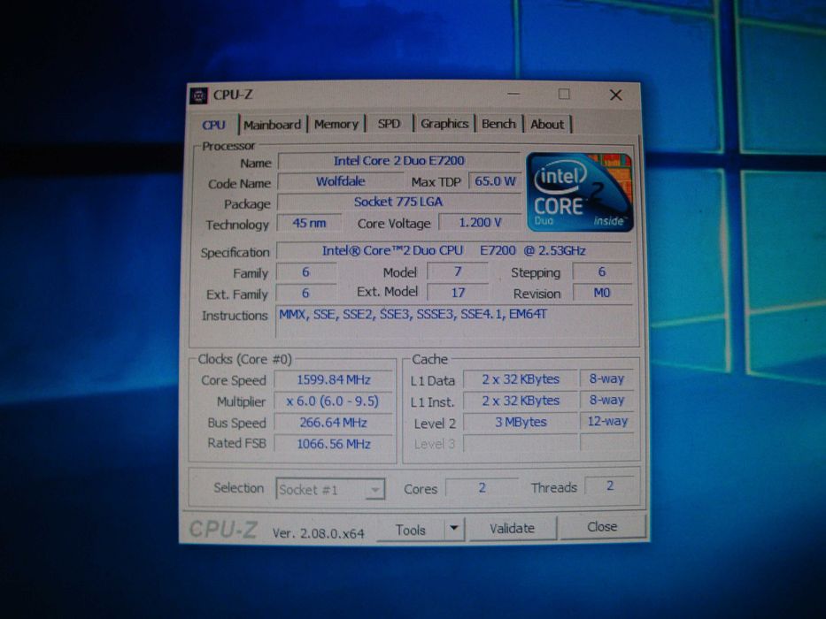Click the Specification field E7200 @ 2.53GHz
This screenshot has width=826, height=619.
tap(454, 250)
